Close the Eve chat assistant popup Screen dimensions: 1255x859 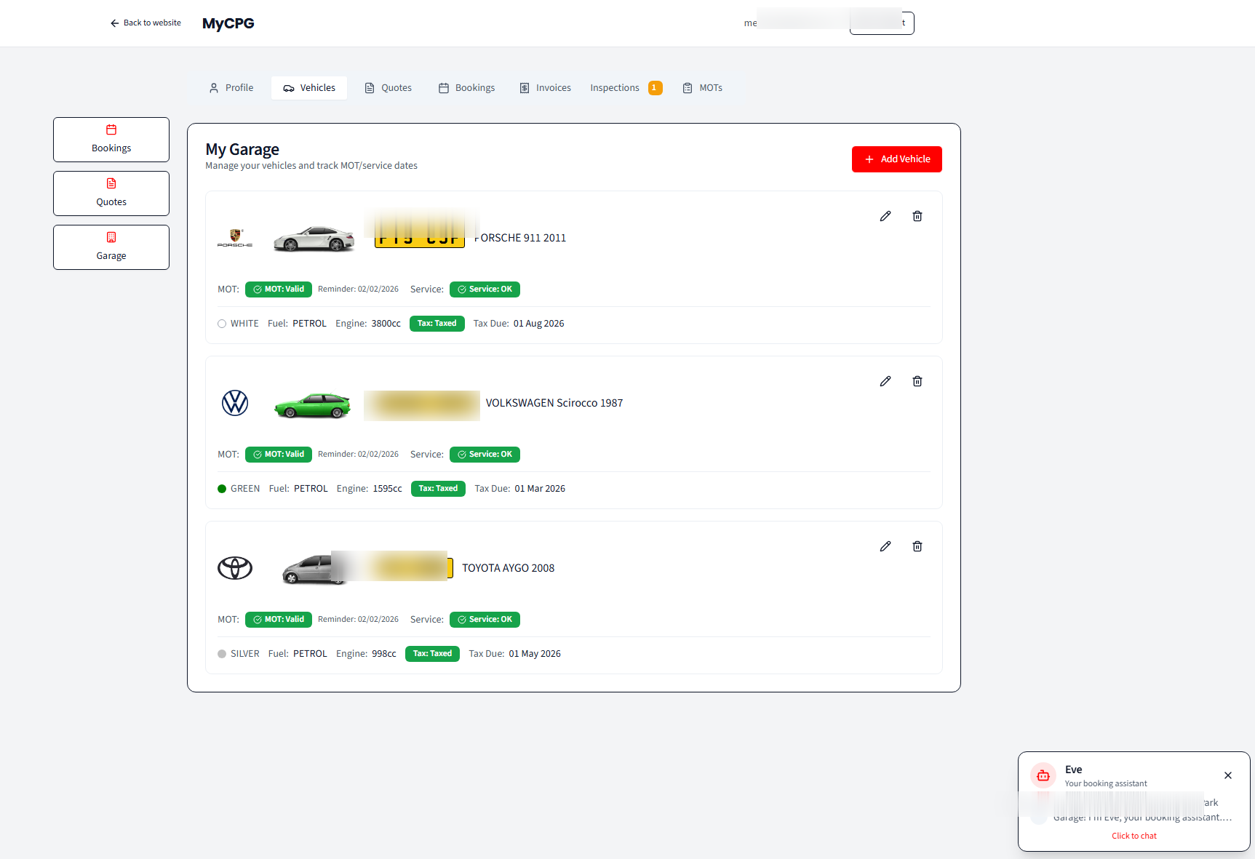[x=1227, y=775]
